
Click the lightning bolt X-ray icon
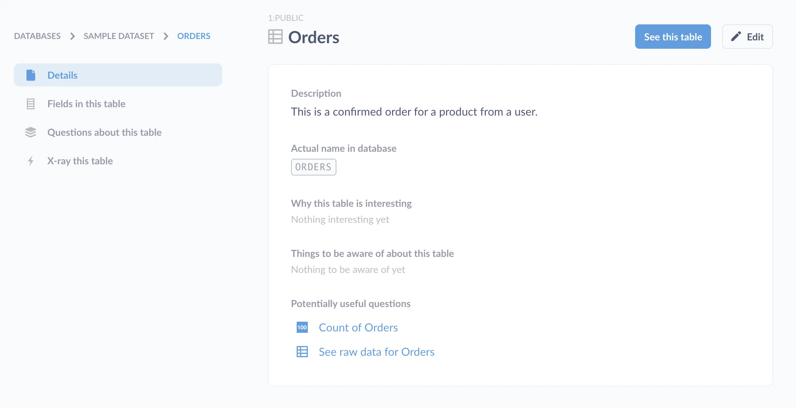(x=31, y=160)
